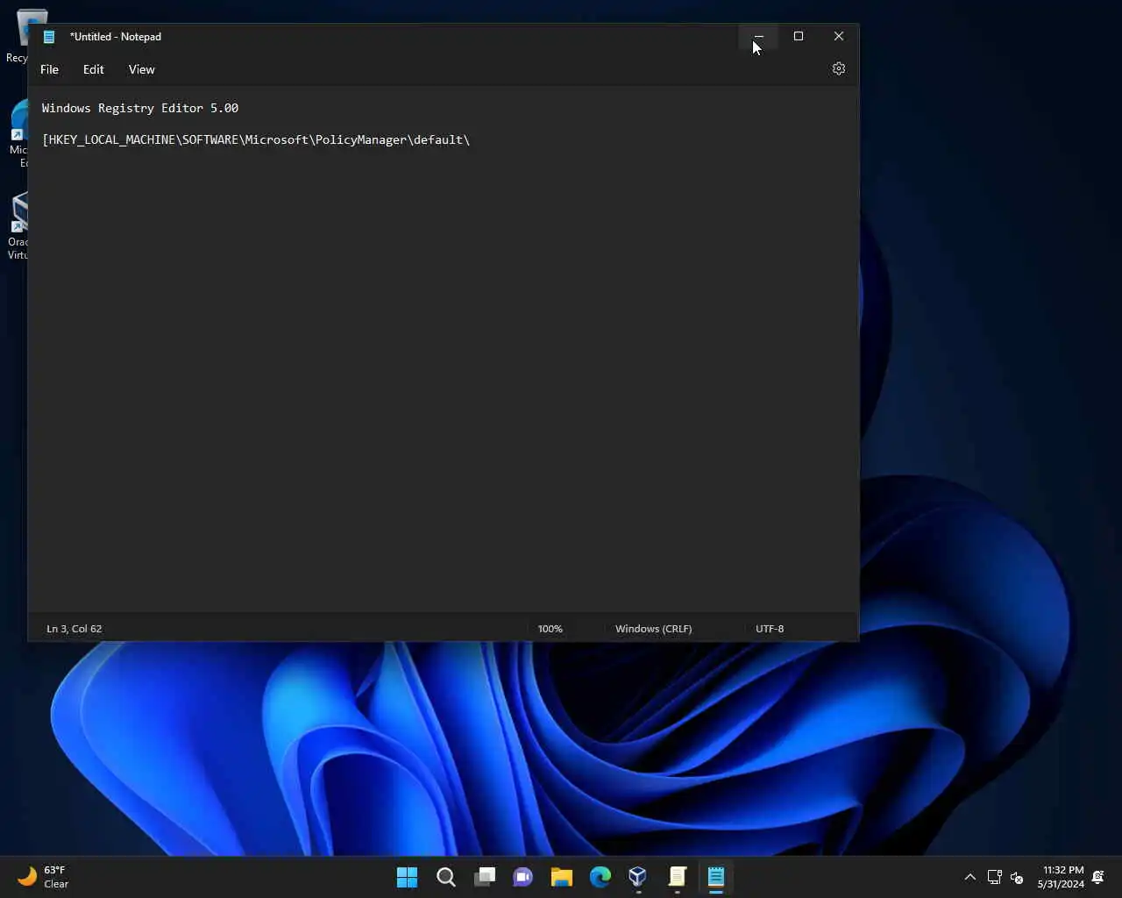The image size is (1122, 898).
Task: Maximize the Notepad window
Action: coord(799,36)
